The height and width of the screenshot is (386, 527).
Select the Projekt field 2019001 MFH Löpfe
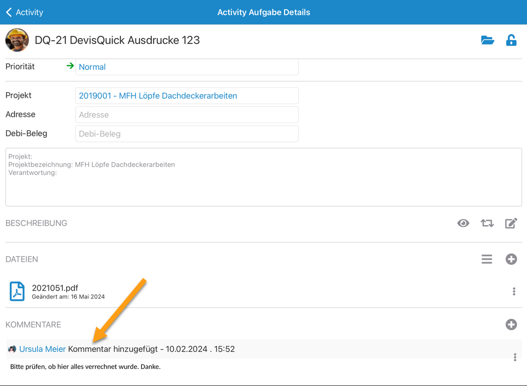coord(187,96)
